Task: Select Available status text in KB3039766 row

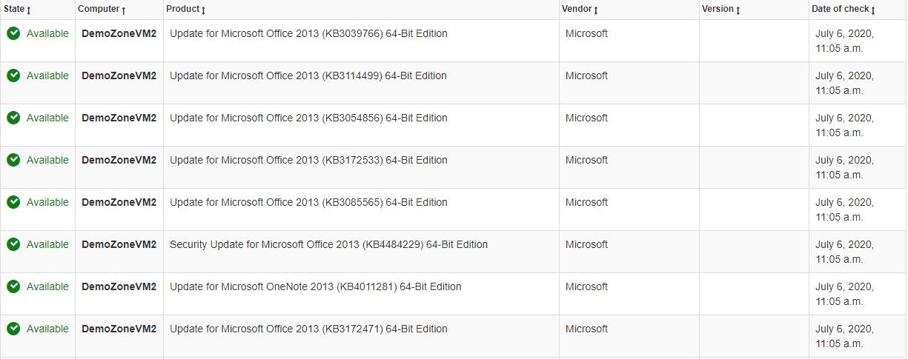Action: (x=47, y=33)
